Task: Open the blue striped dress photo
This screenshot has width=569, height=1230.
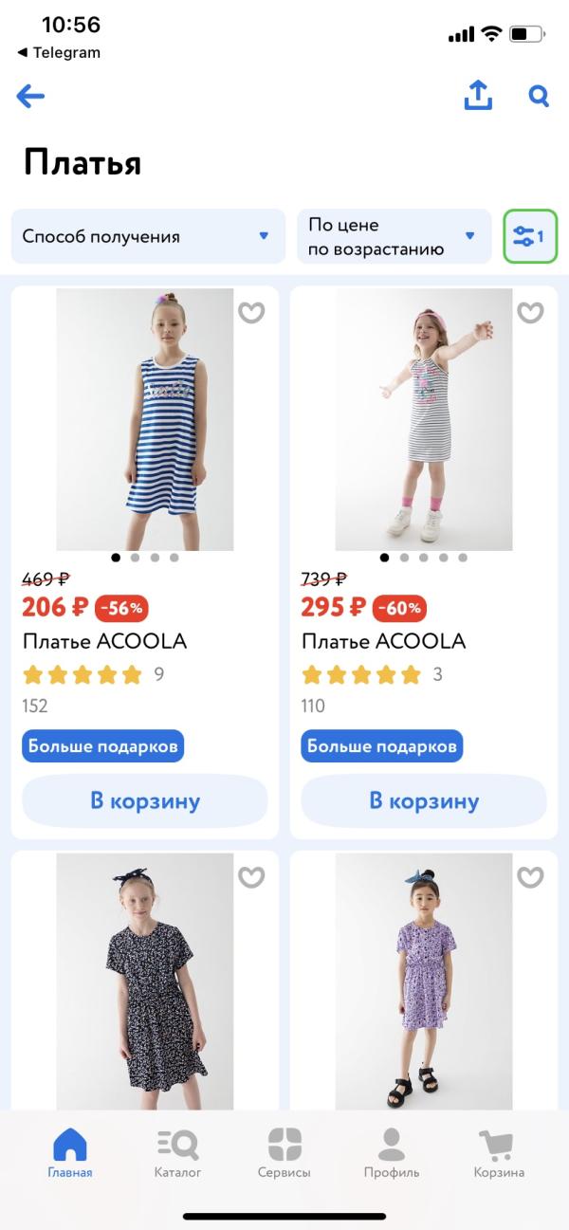Action: coord(145,417)
